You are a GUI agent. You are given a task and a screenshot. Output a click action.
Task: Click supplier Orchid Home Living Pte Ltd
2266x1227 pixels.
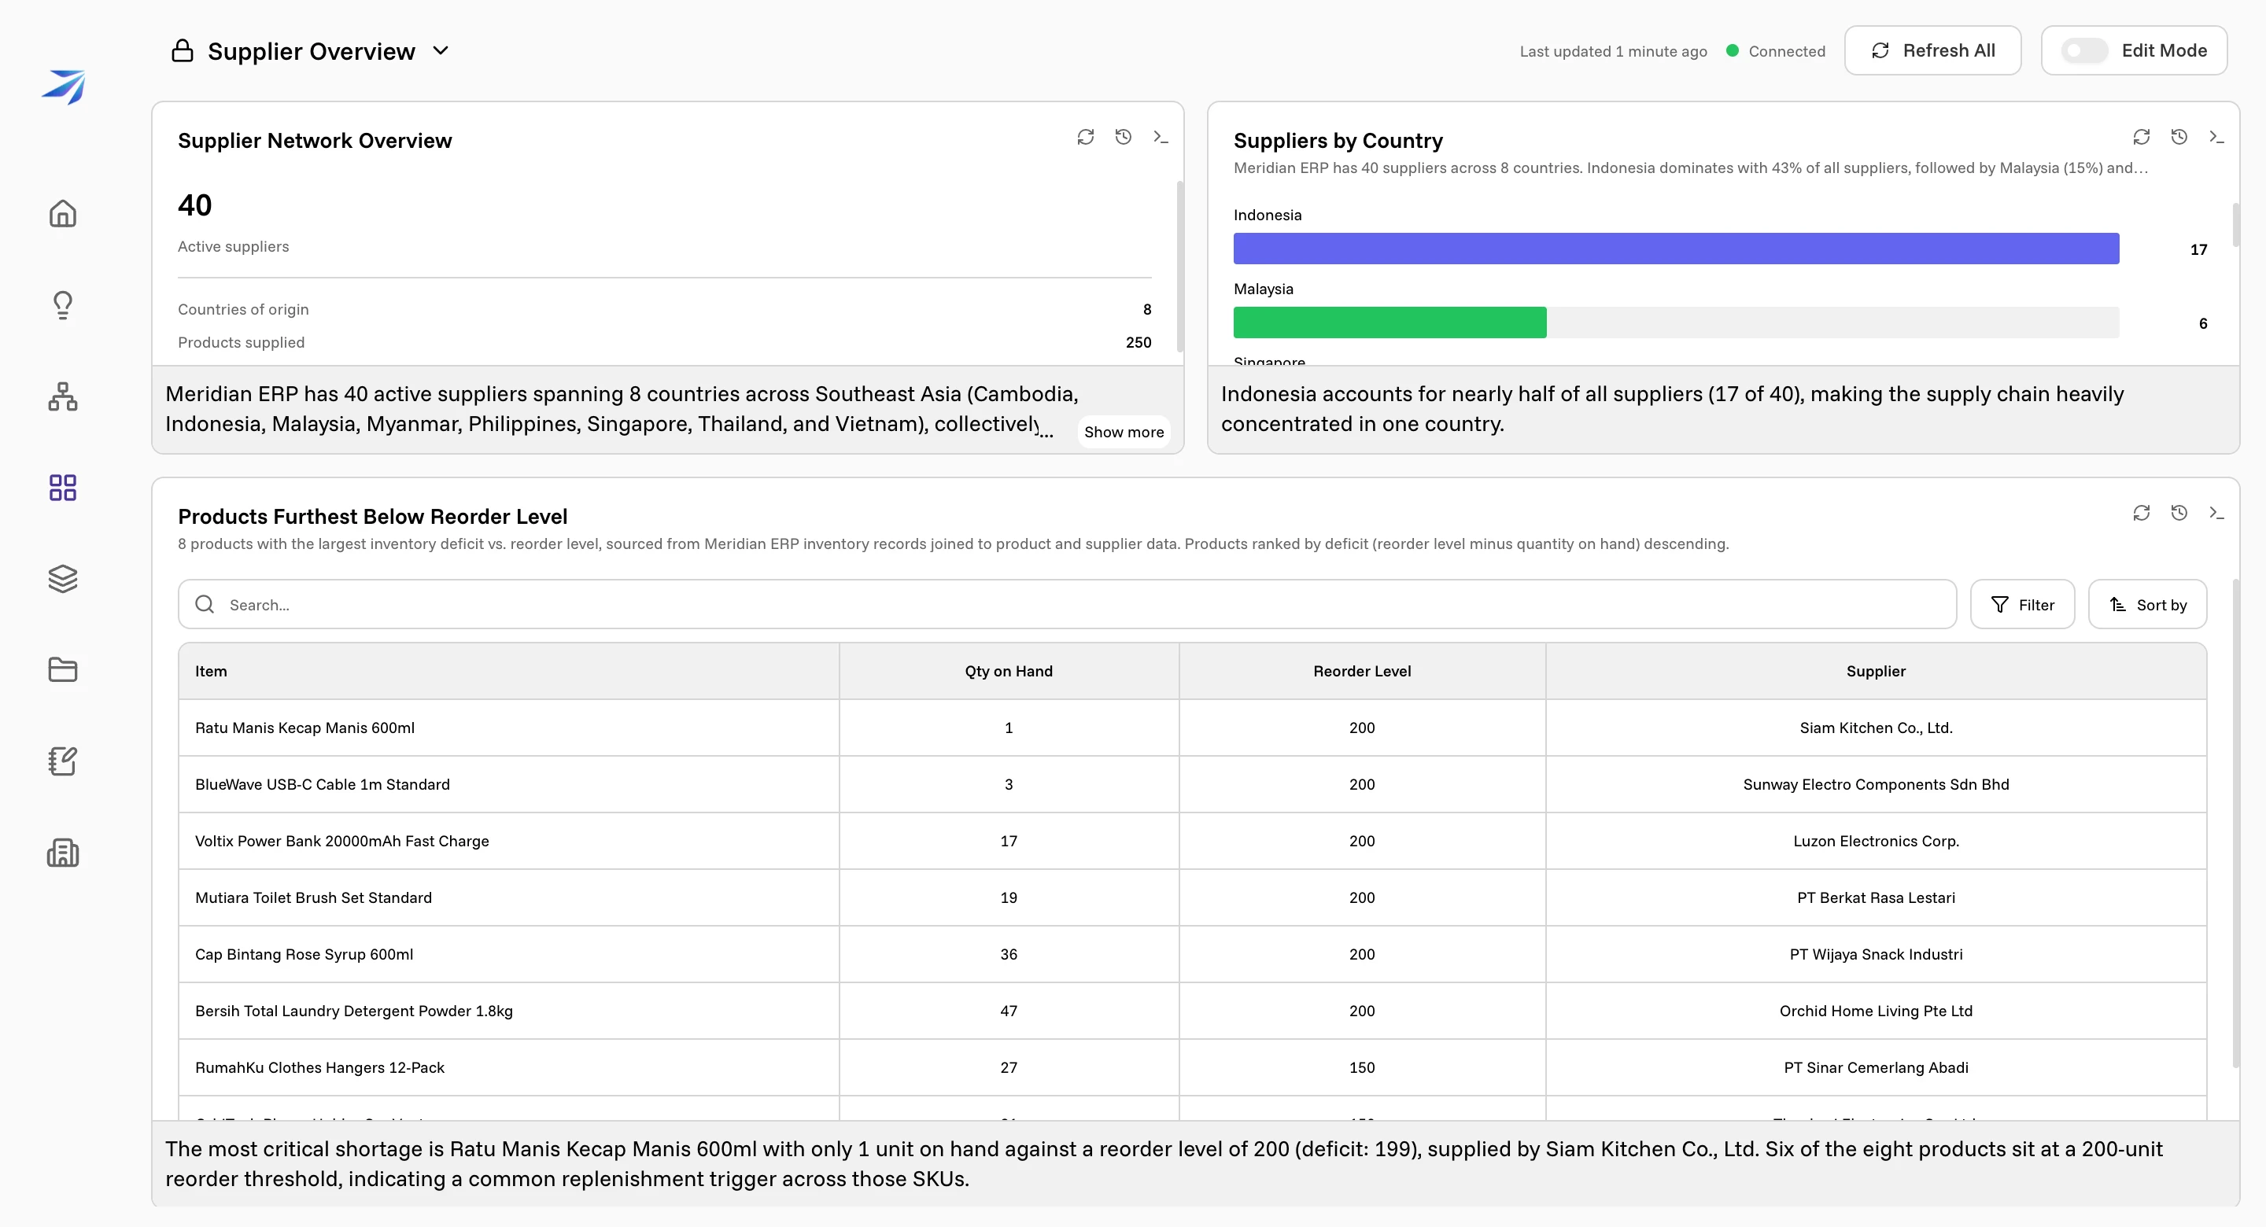tap(1876, 1011)
